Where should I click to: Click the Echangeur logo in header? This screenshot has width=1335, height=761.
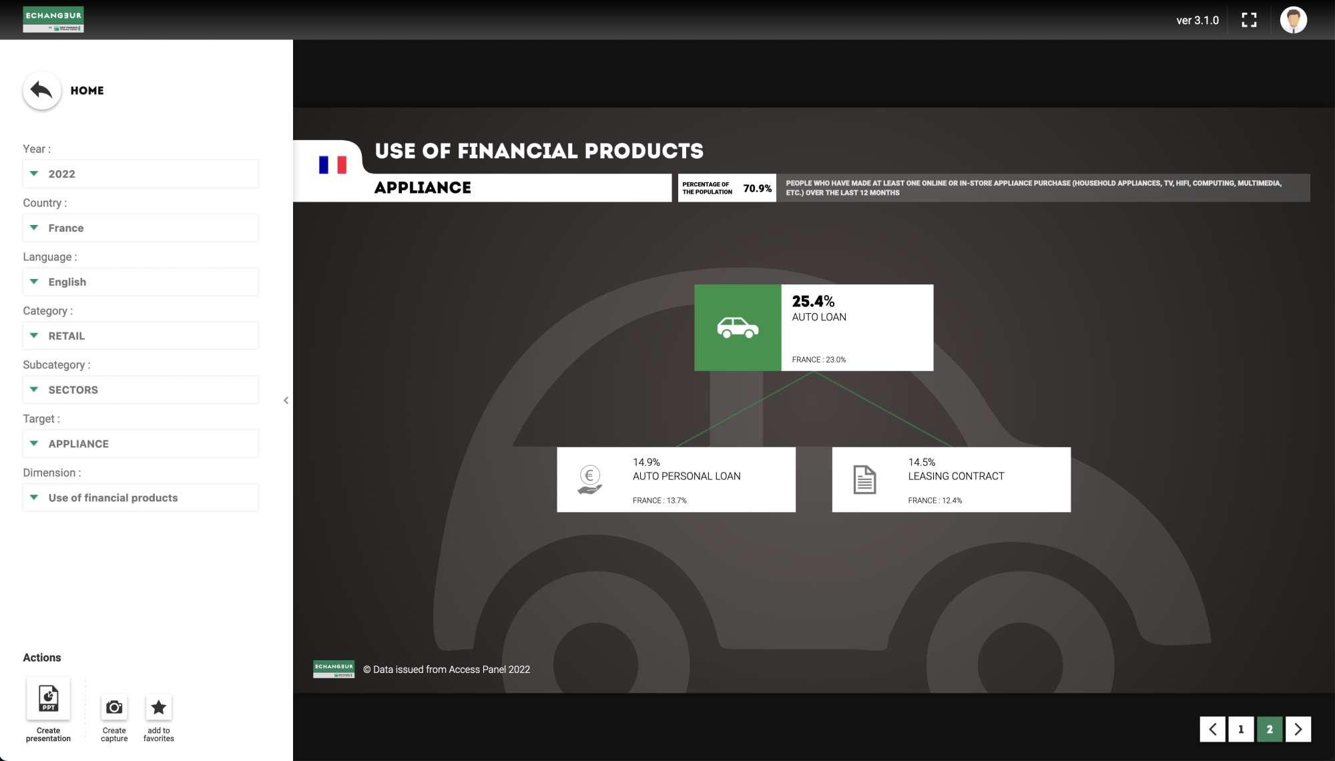[53, 19]
